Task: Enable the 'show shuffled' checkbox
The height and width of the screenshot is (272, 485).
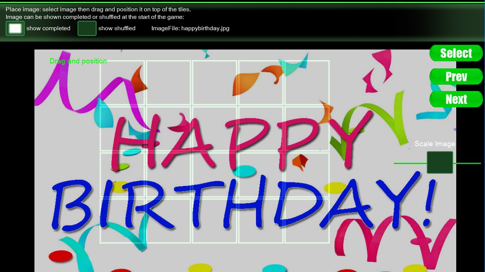Action: tap(87, 28)
